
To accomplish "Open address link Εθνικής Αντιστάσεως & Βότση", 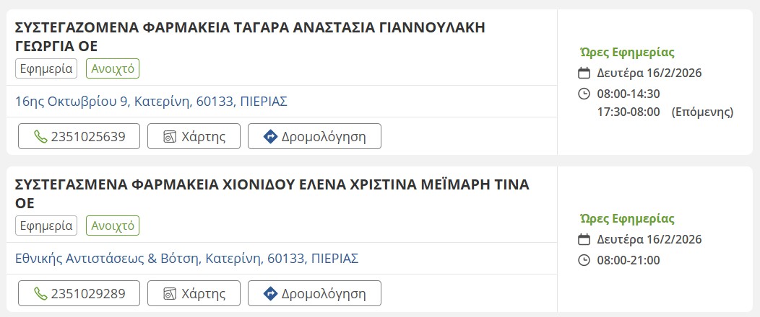I will coord(186,258).
